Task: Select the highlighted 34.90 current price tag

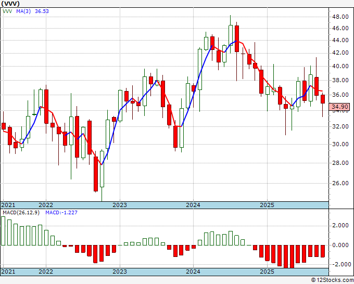Action: point(339,107)
